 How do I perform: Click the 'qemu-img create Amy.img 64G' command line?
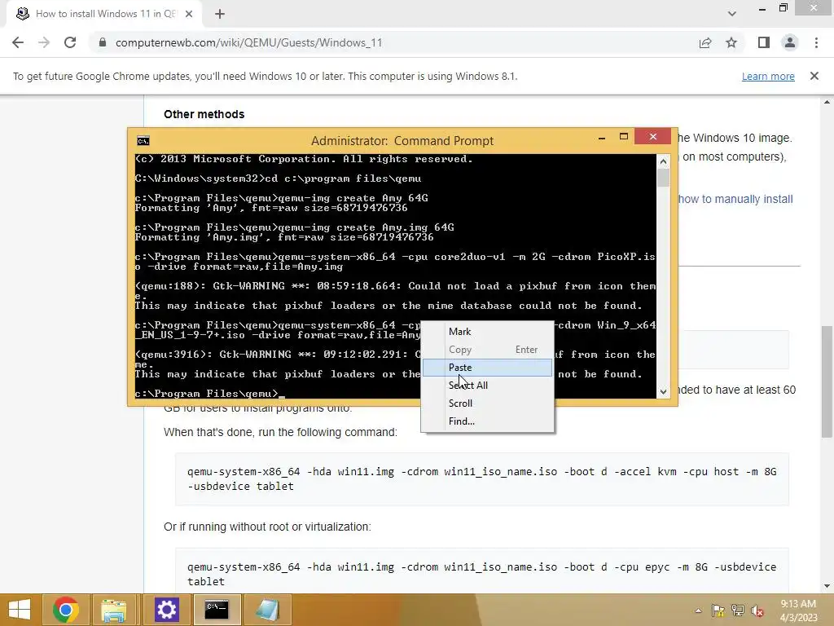click(294, 227)
